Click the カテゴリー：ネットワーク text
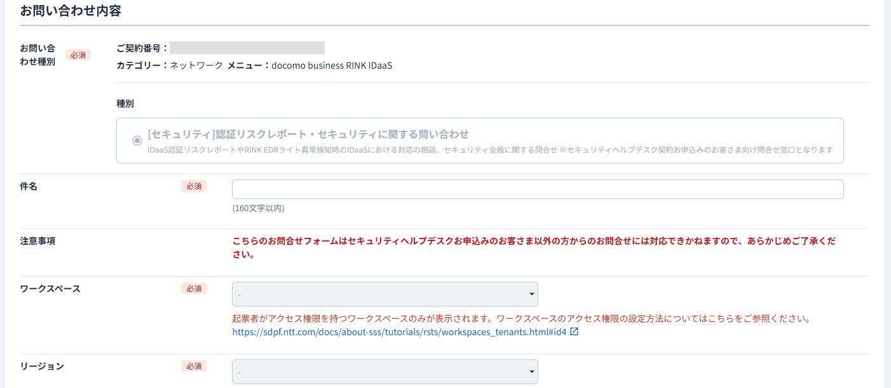 [x=170, y=66]
